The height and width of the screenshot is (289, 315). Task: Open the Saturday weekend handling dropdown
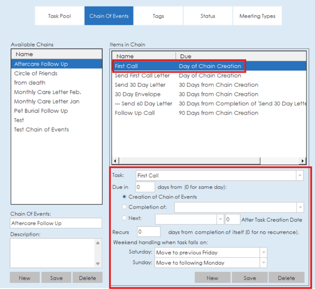click(x=263, y=252)
